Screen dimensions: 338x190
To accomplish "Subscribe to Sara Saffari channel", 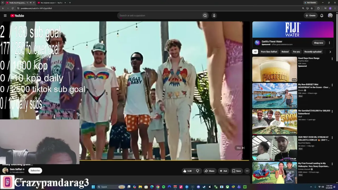I will tap(35, 170).
